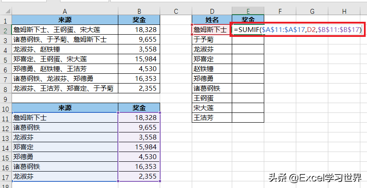367x188 pixels.
Task: Select row 9 header
Action: pyautogui.click(x=6, y=98)
